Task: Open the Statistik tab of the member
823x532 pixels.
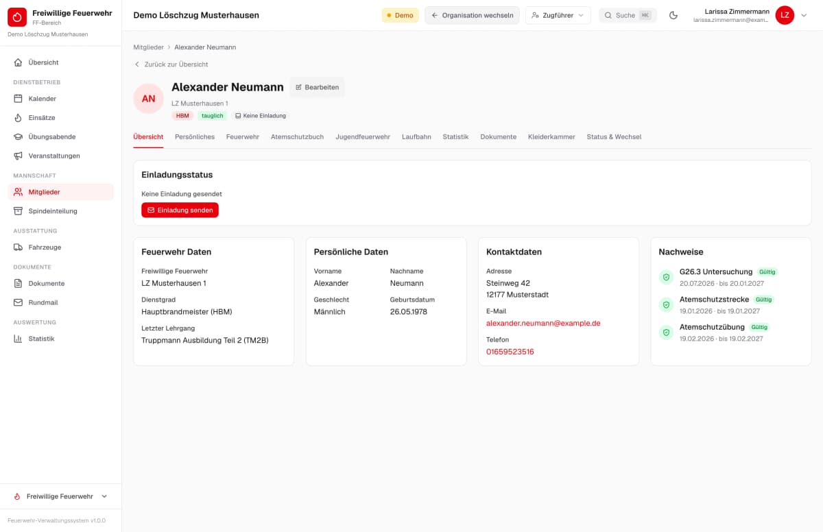Action: click(x=455, y=137)
